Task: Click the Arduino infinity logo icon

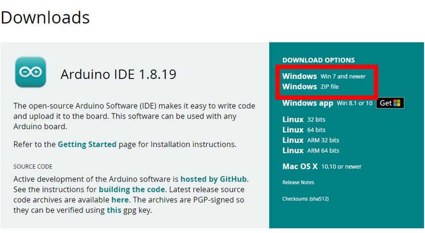Action: pyautogui.click(x=31, y=72)
